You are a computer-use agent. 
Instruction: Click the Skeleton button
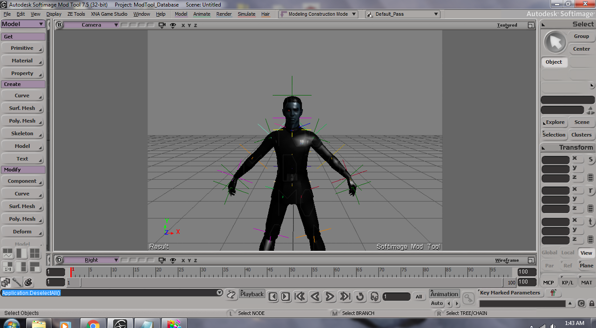[22, 134]
